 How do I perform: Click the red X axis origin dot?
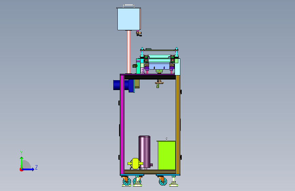click(21, 170)
